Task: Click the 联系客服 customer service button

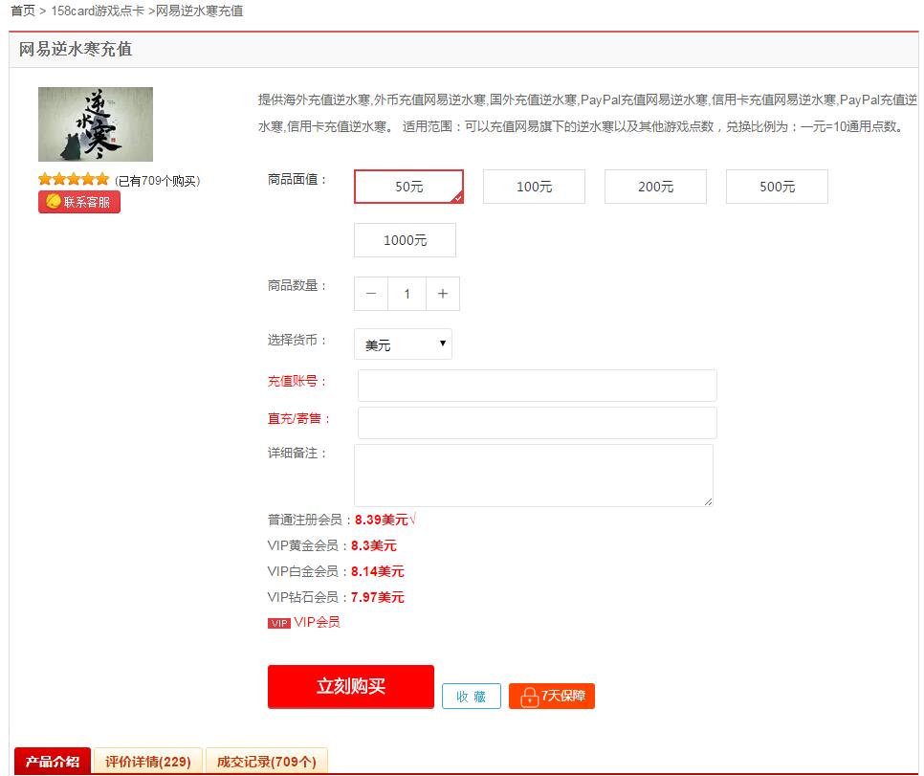Action: tap(79, 202)
